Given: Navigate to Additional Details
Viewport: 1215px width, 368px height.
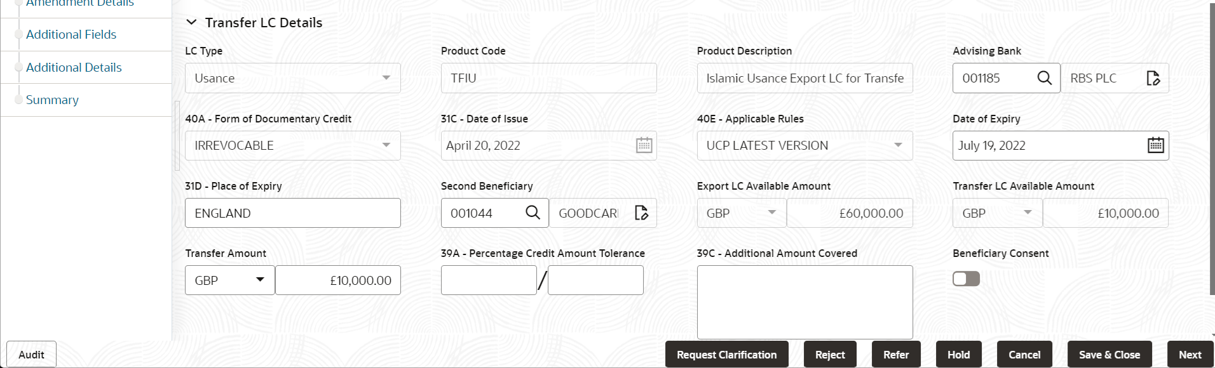Looking at the screenshot, I should click(74, 67).
